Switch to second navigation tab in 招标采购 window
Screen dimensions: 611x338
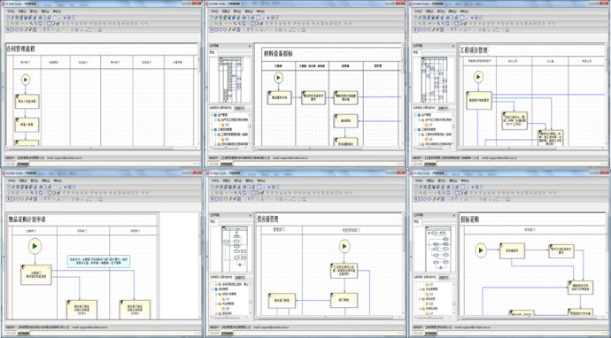[x=444, y=277]
